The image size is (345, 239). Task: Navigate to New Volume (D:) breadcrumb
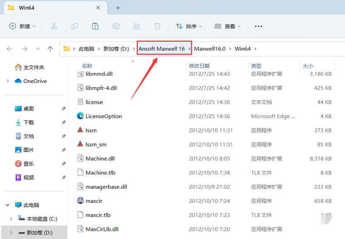coord(116,49)
